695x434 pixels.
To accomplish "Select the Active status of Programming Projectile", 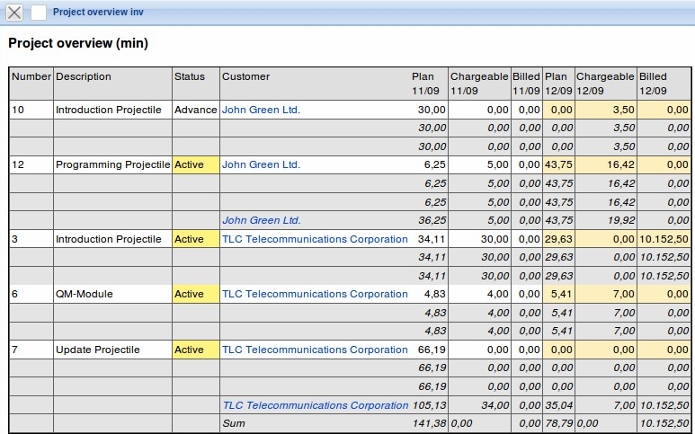I will point(190,165).
